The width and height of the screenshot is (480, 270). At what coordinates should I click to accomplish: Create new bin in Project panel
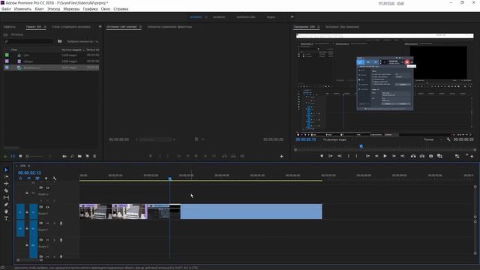pos(79,156)
